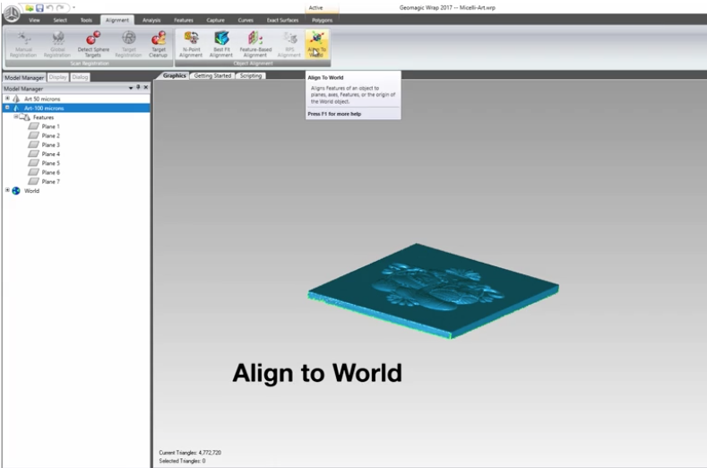Expand the Art 50 microns tree node

pos(7,99)
